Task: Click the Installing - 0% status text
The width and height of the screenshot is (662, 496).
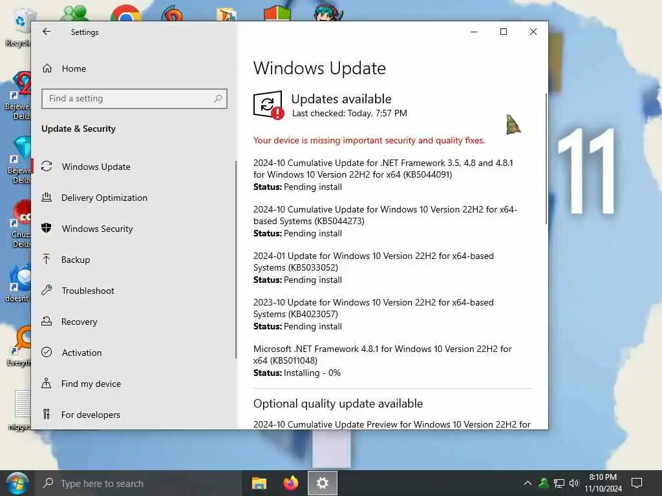Action: pos(312,373)
